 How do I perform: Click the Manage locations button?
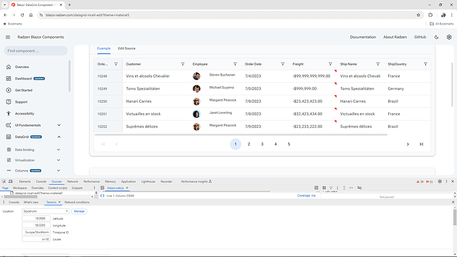(x=79, y=211)
